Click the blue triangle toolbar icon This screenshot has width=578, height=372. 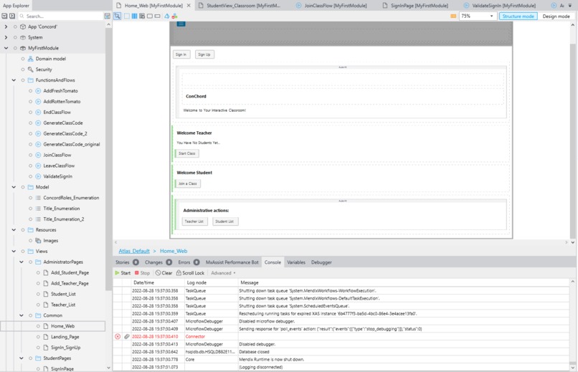[167, 16]
